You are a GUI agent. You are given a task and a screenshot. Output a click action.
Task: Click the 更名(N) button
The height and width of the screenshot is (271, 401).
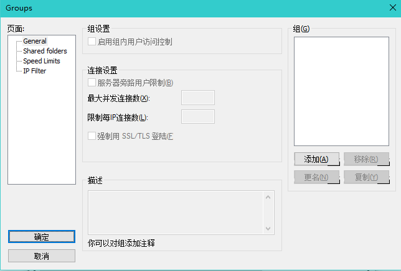coord(316,177)
